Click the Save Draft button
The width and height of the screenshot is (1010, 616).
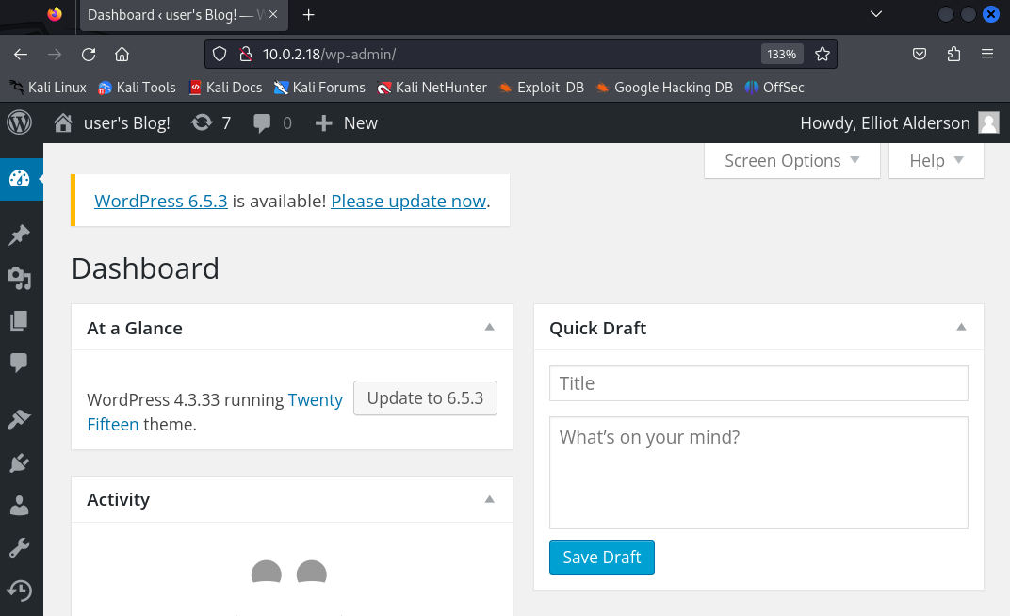point(601,558)
